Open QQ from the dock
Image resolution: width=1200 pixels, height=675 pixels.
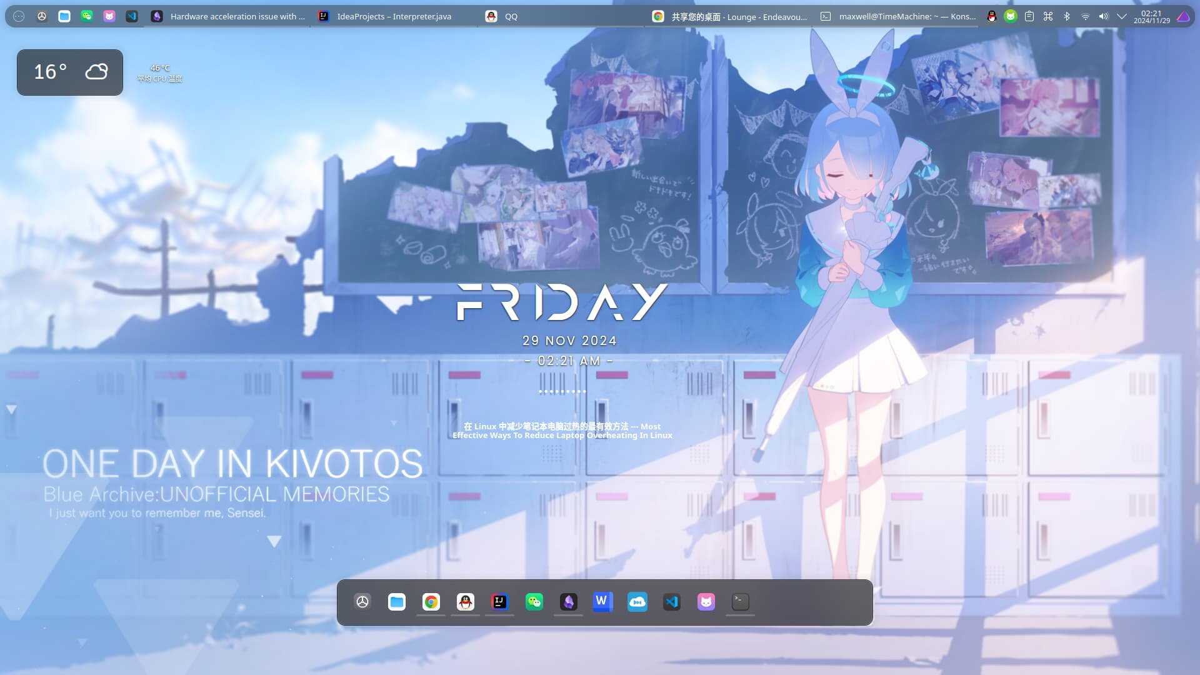point(466,602)
